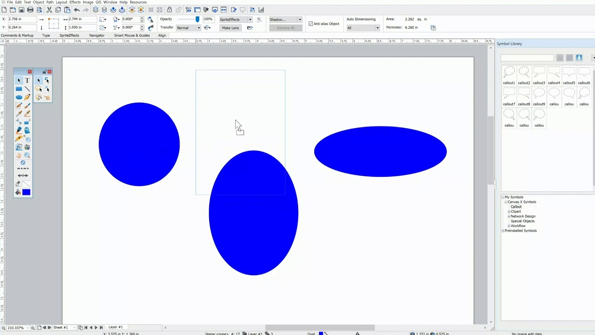Switch to the Align tab
This screenshot has height=335, width=595.
click(162, 35)
